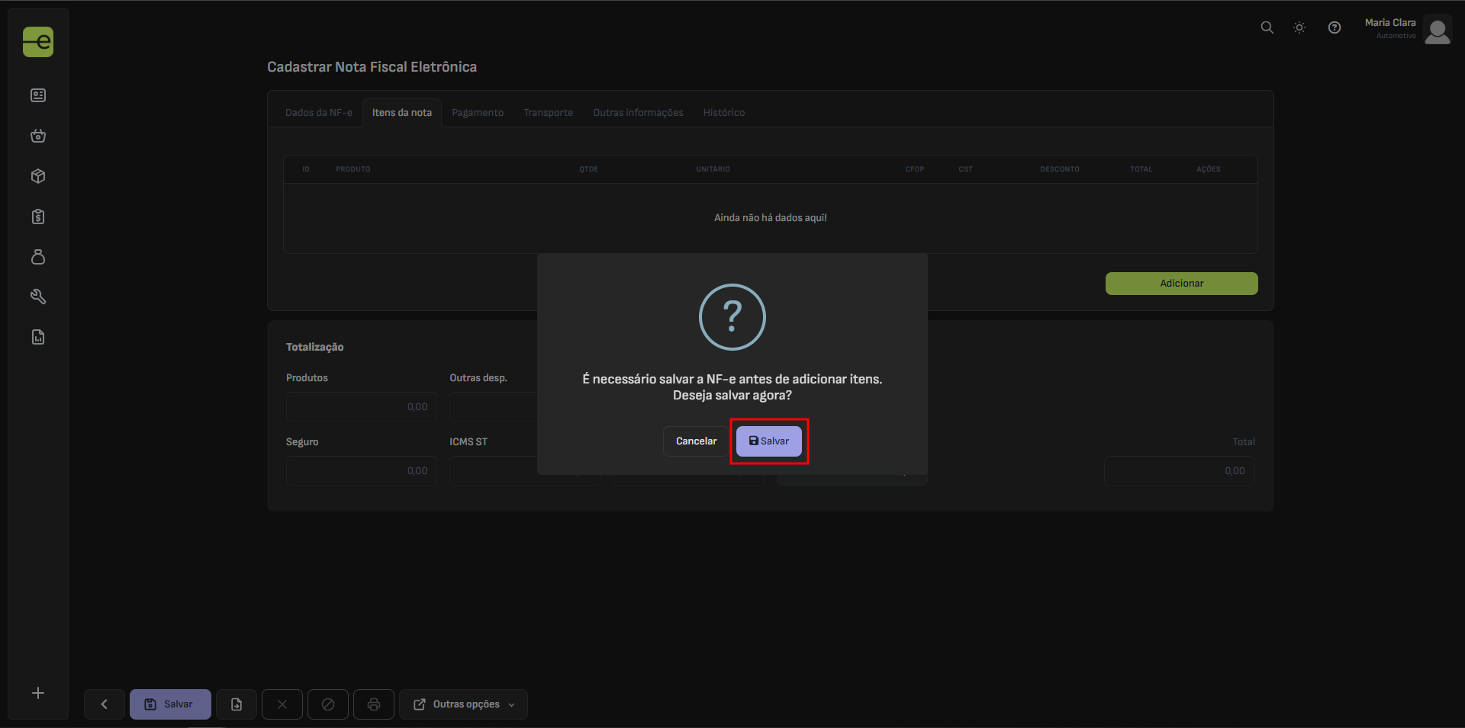Switch to the Pagamento tab

click(x=478, y=113)
